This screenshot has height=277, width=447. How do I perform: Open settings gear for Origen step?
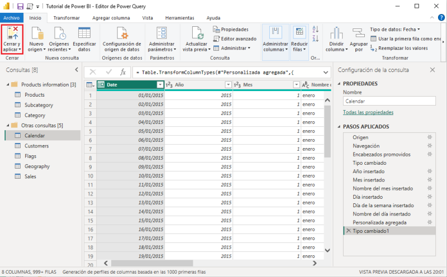coord(430,137)
